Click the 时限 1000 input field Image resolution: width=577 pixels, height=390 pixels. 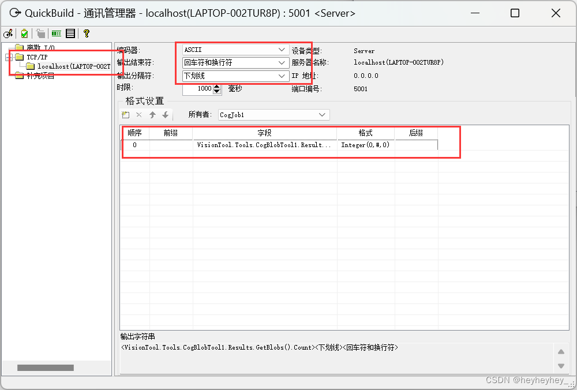tap(197, 89)
